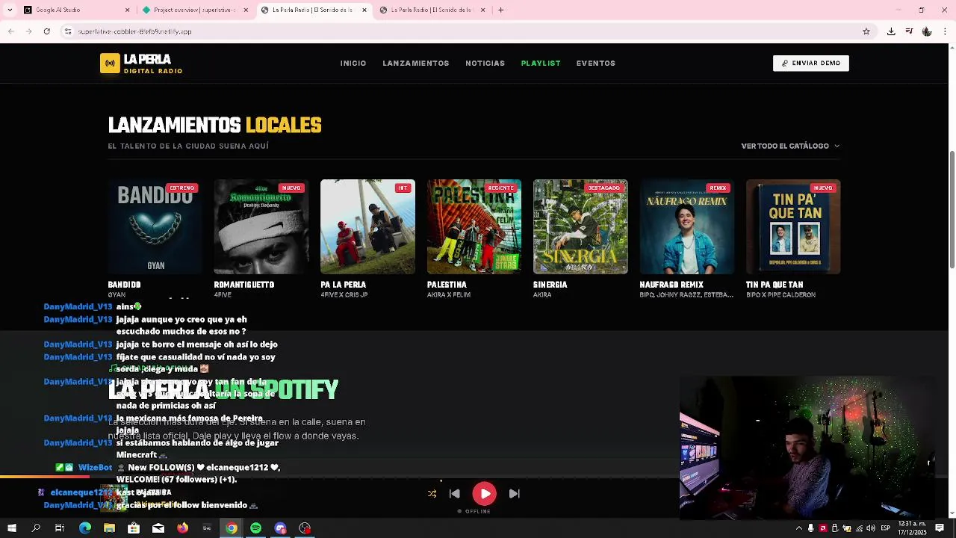The width and height of the screenshot is (956, 538).
Task: Go forward with browser forward arrow
Action: pyautogui.click(x=28, y=31)
